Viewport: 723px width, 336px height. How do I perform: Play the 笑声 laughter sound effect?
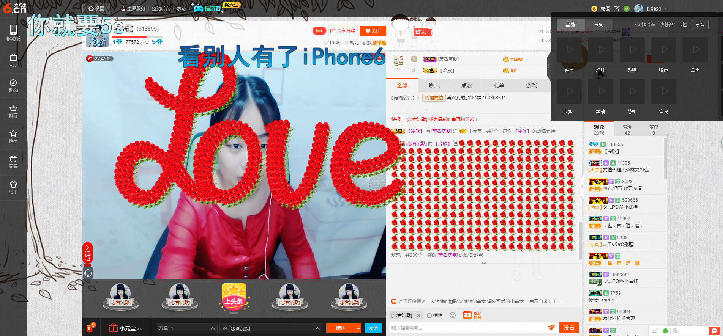[x=569, y=50]
